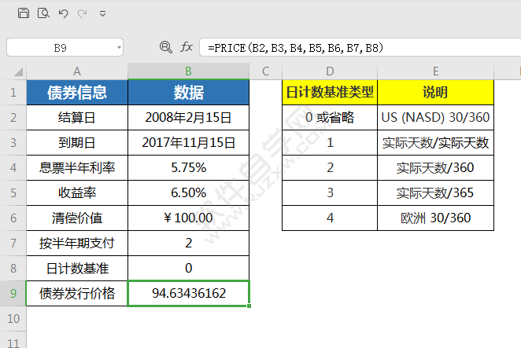The width and height of the screenshot is (521, 348).
Task: Select row 8 header
Action: (x=13, y=268)
